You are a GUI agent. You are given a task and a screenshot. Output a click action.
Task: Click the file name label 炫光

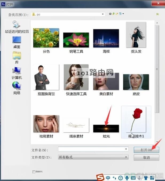pyautogui.click(x=106, y=136)
